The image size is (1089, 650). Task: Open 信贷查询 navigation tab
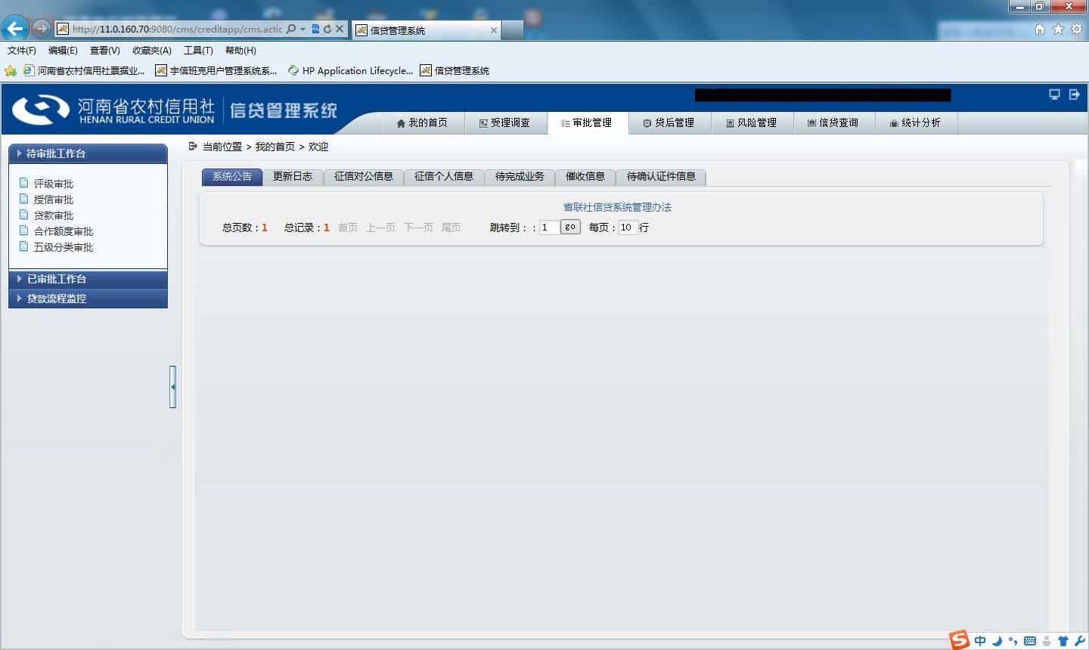tap(833, 122)
